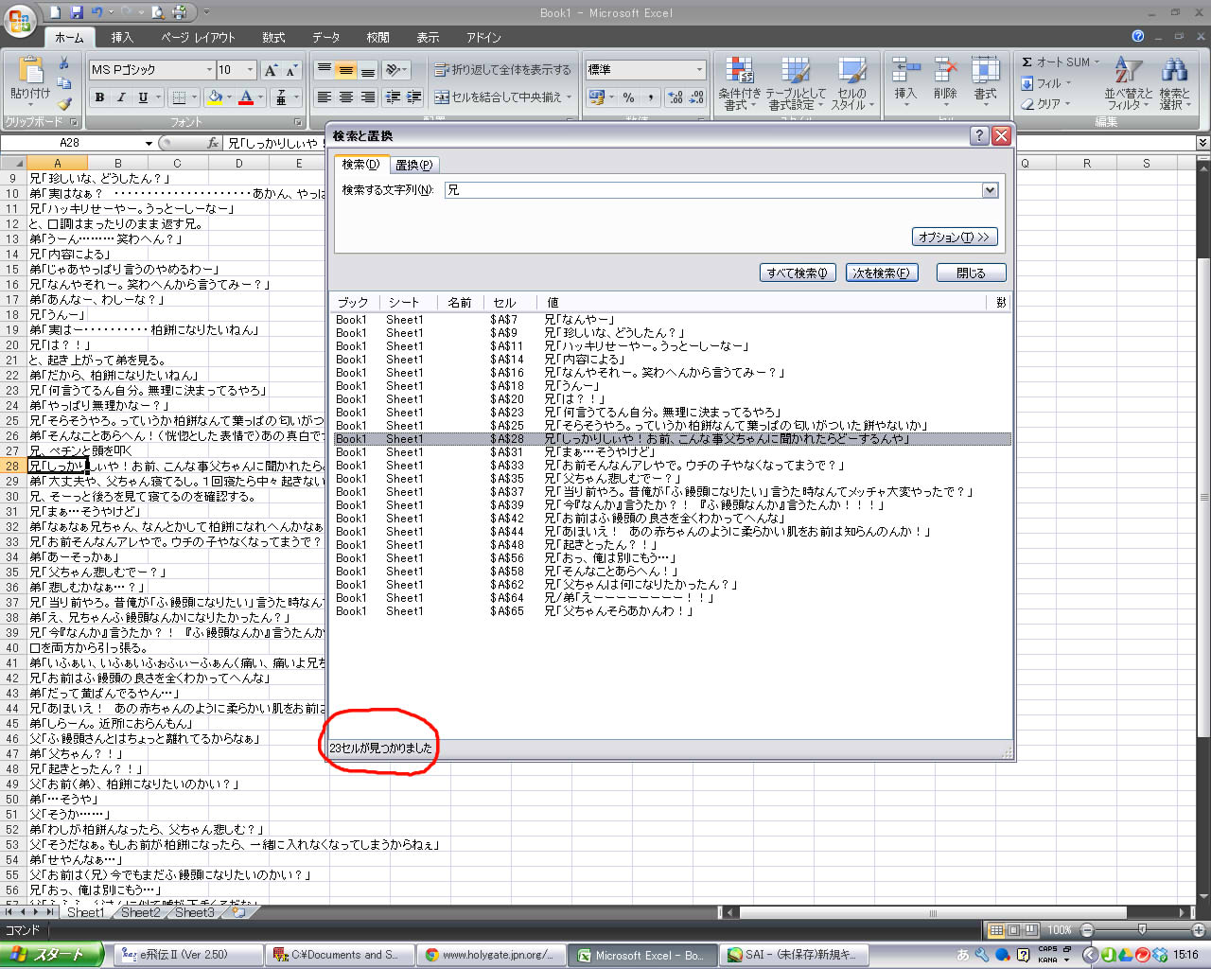Viewport: 1211px width, 969px height.
Task: Click the Close (閉じる) button in dialog
Action: (x=971, y=273)
